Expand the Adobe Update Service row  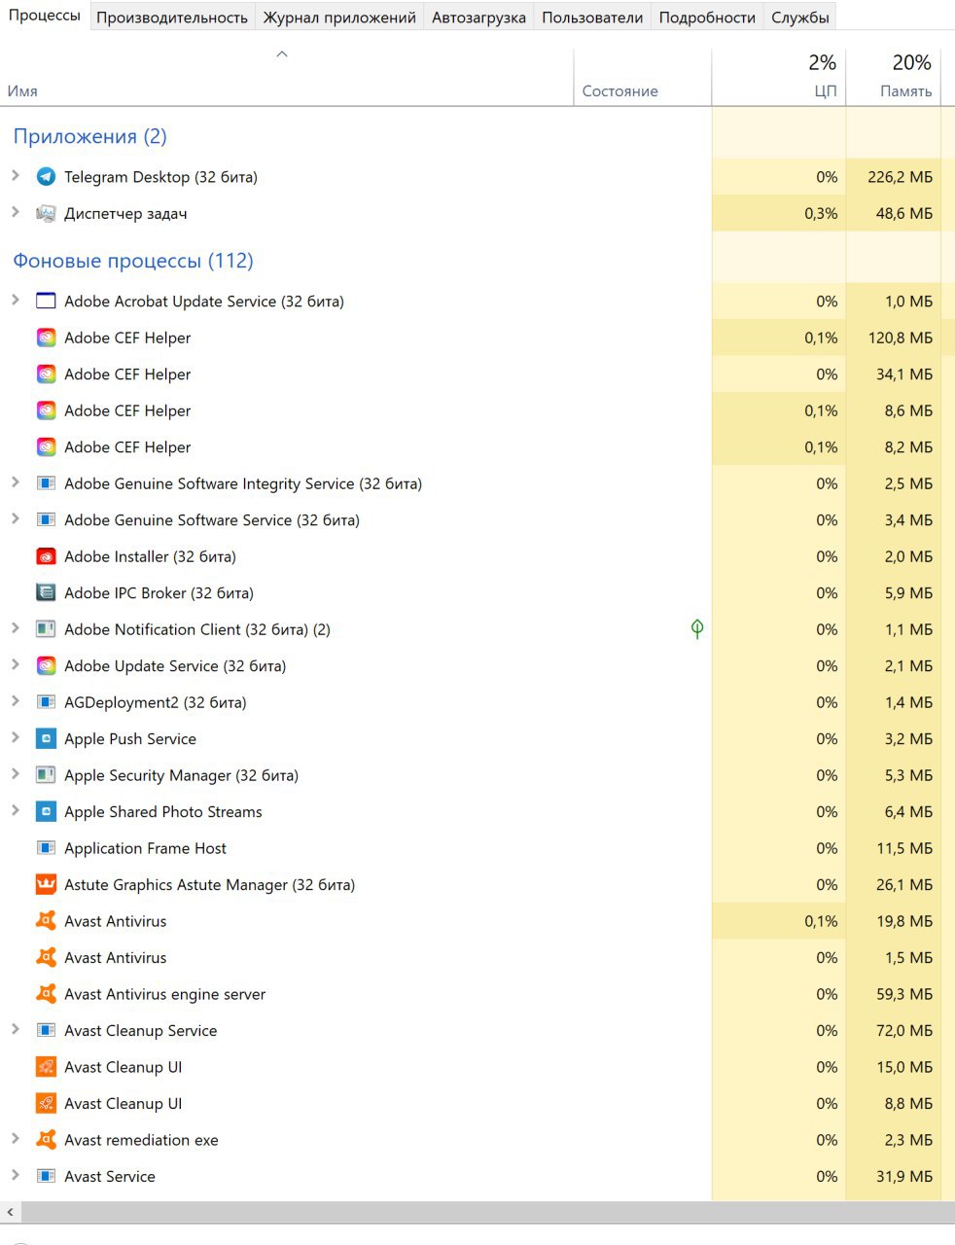15,664
